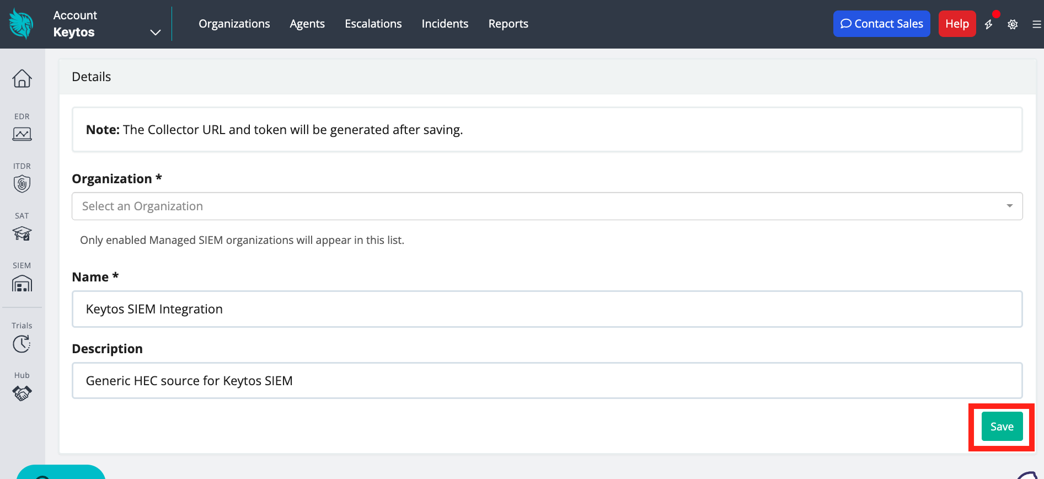Click the red Help button
Image resolution: width=1044 pixels, height=479 pixels.
click(x=957, y=24)
